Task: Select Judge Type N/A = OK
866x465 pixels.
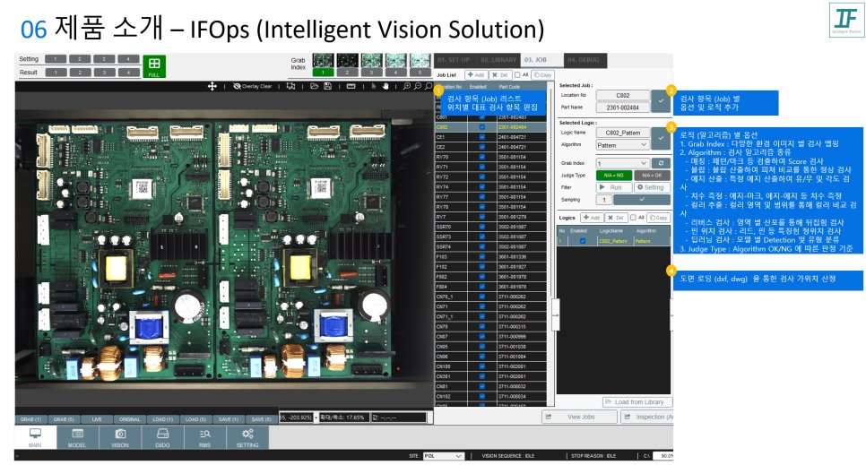Action: point(652,175)
